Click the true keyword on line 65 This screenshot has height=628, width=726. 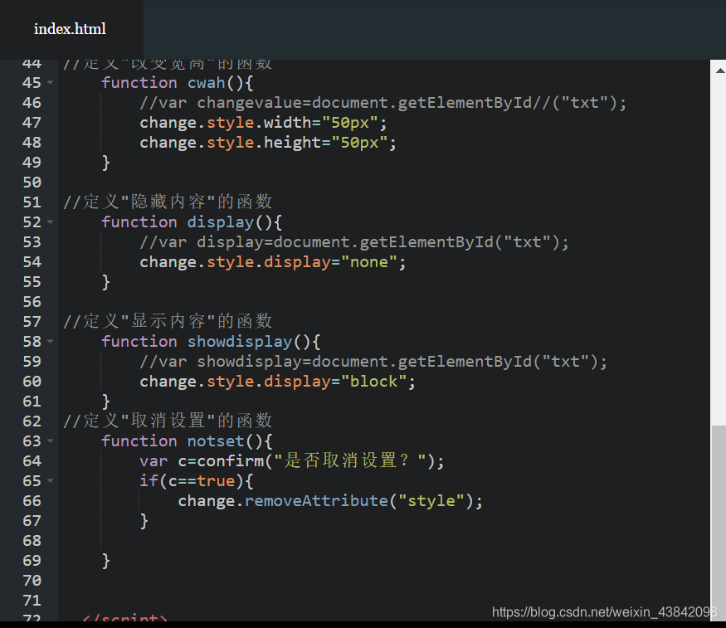click(x=216, y=481)
